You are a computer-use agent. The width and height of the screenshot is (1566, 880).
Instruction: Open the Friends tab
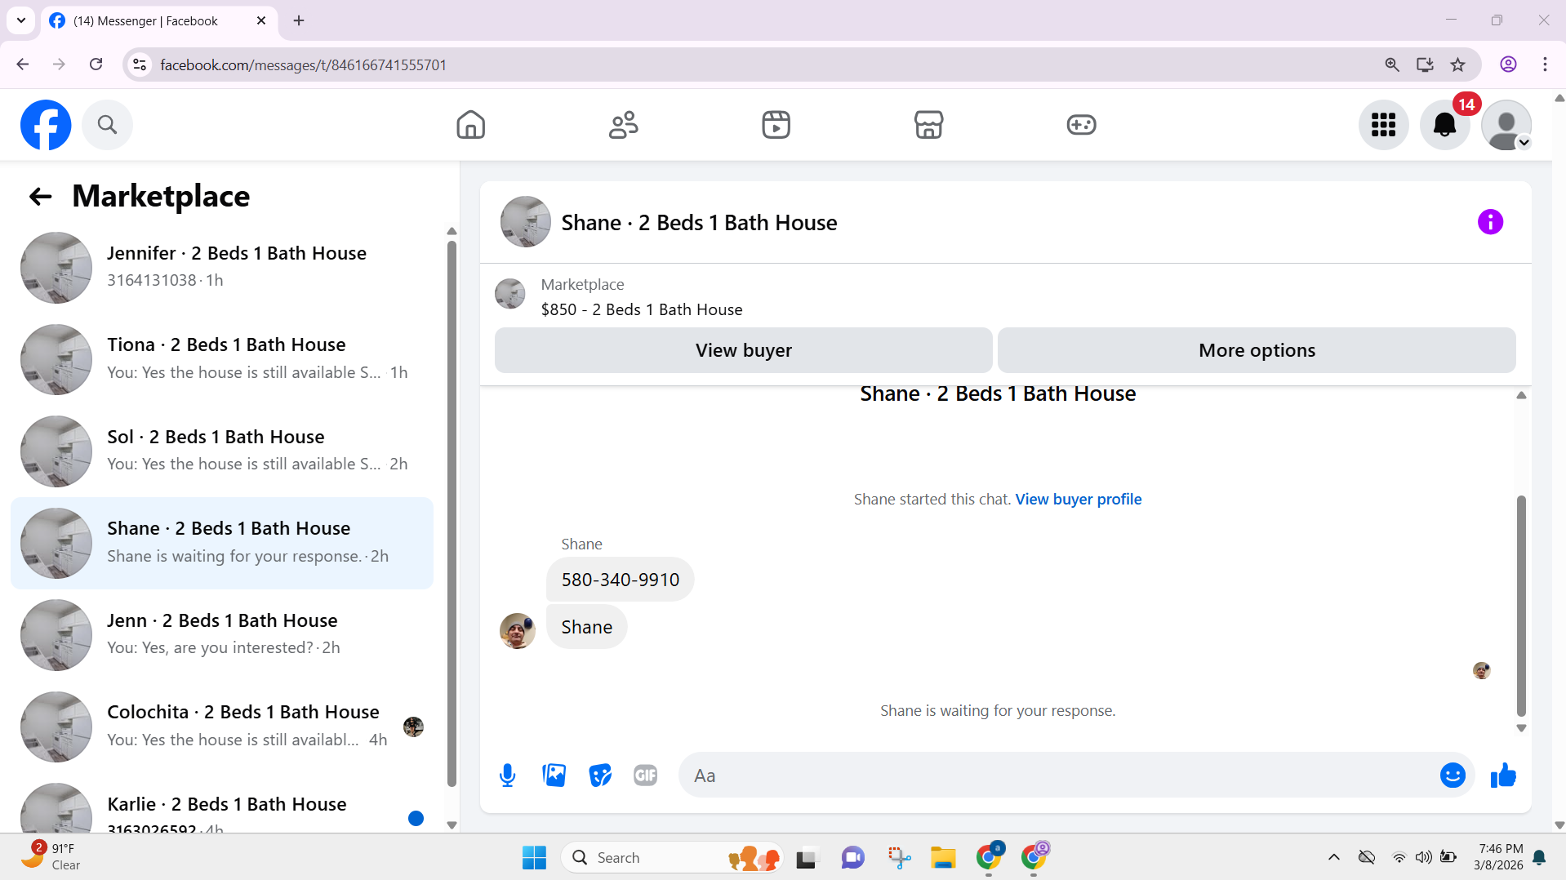623,125
